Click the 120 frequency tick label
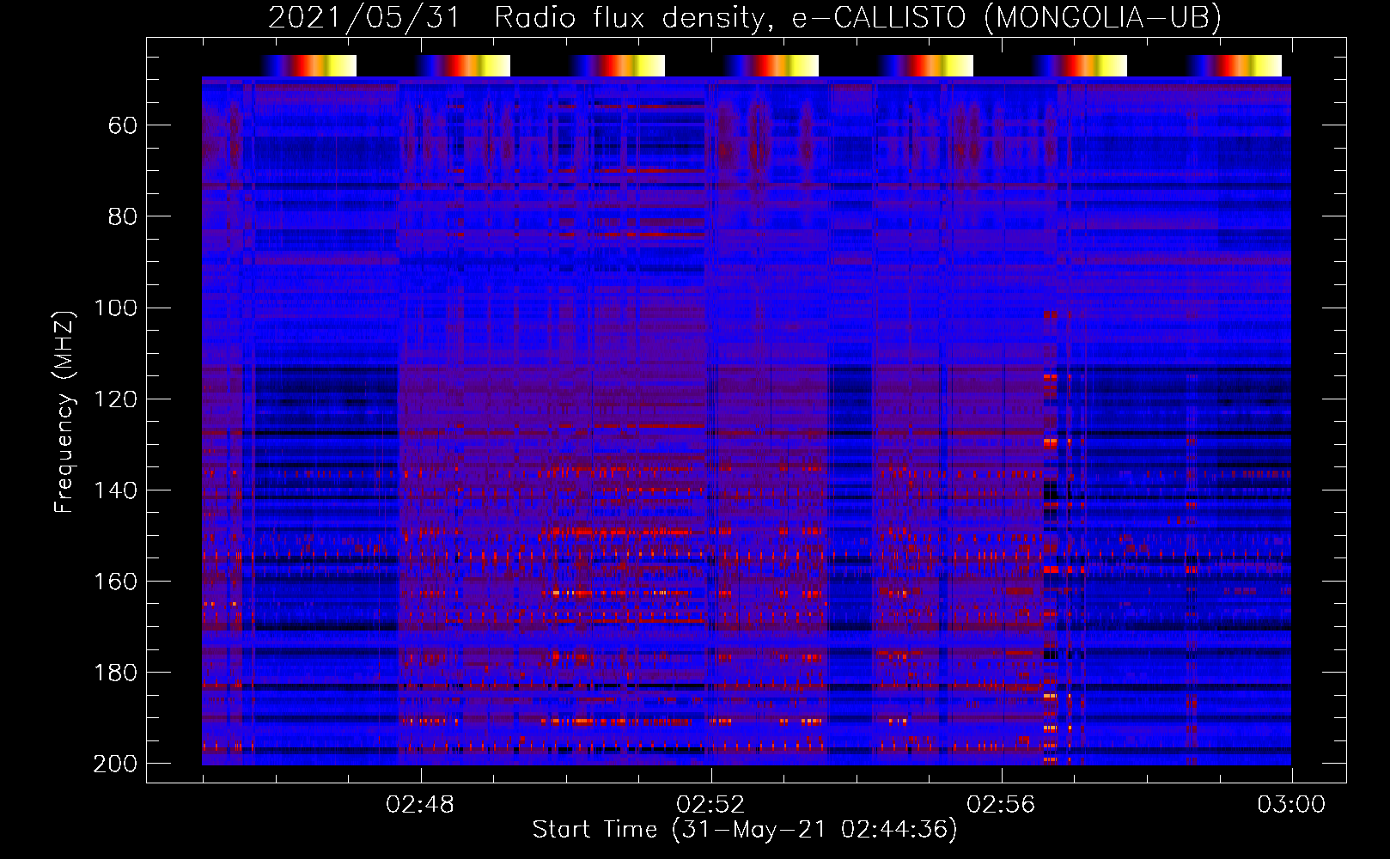 (116, 399)
